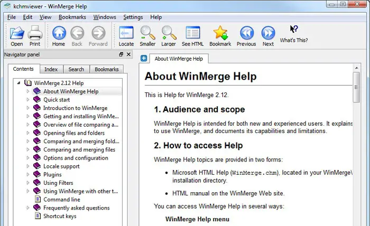Image resolution: width=370 pixels, height=226 pixels.
Task: Activate What's This? help cursor
Action: 294,29
